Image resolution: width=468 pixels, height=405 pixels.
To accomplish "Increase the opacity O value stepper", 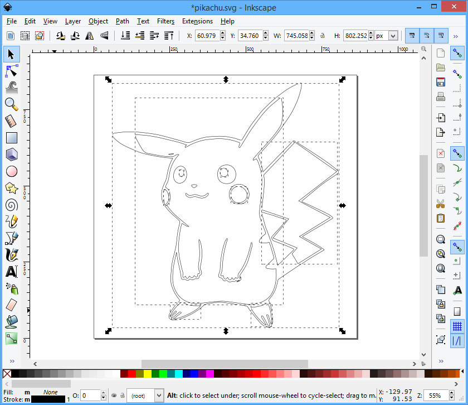I will pos(103,393).
